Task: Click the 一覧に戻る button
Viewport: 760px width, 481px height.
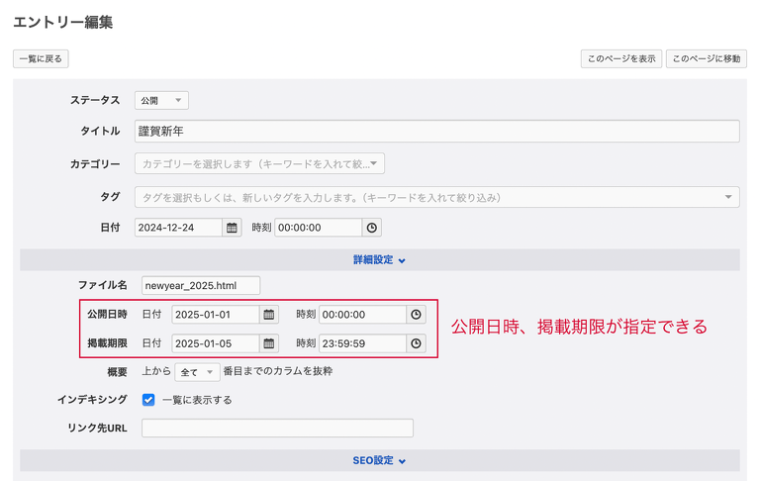Action: click(x=41, y=59)
